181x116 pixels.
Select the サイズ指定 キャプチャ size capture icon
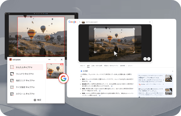pyautogui.click(x=12, y=87)
